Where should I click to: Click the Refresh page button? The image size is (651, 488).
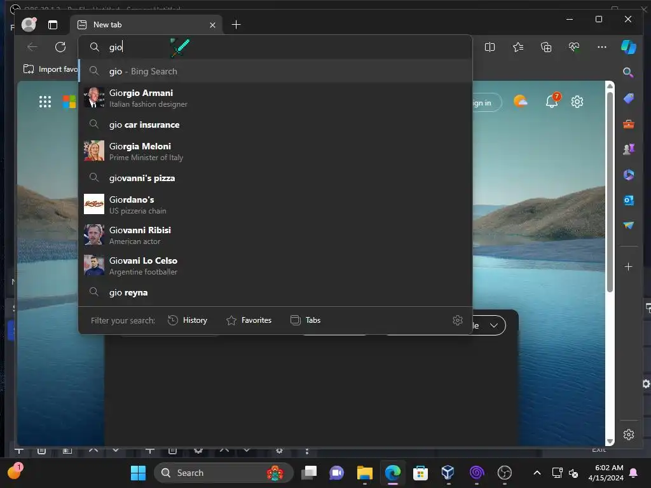tap(60, 47)
